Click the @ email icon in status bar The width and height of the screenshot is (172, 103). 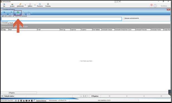pos(18,101)
